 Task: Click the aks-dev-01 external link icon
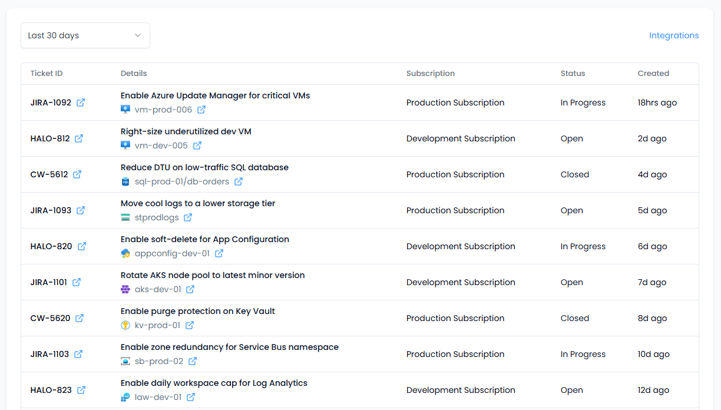[190, 289]
